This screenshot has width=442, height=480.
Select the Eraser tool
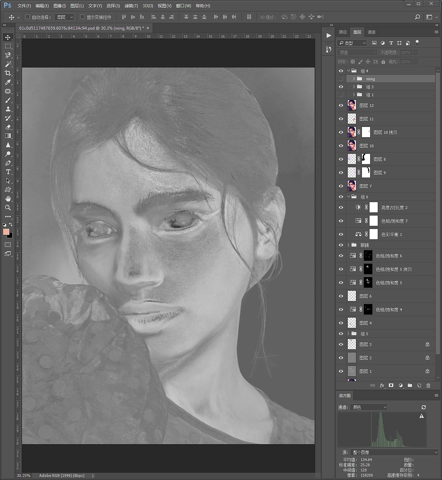pos(8,127)
